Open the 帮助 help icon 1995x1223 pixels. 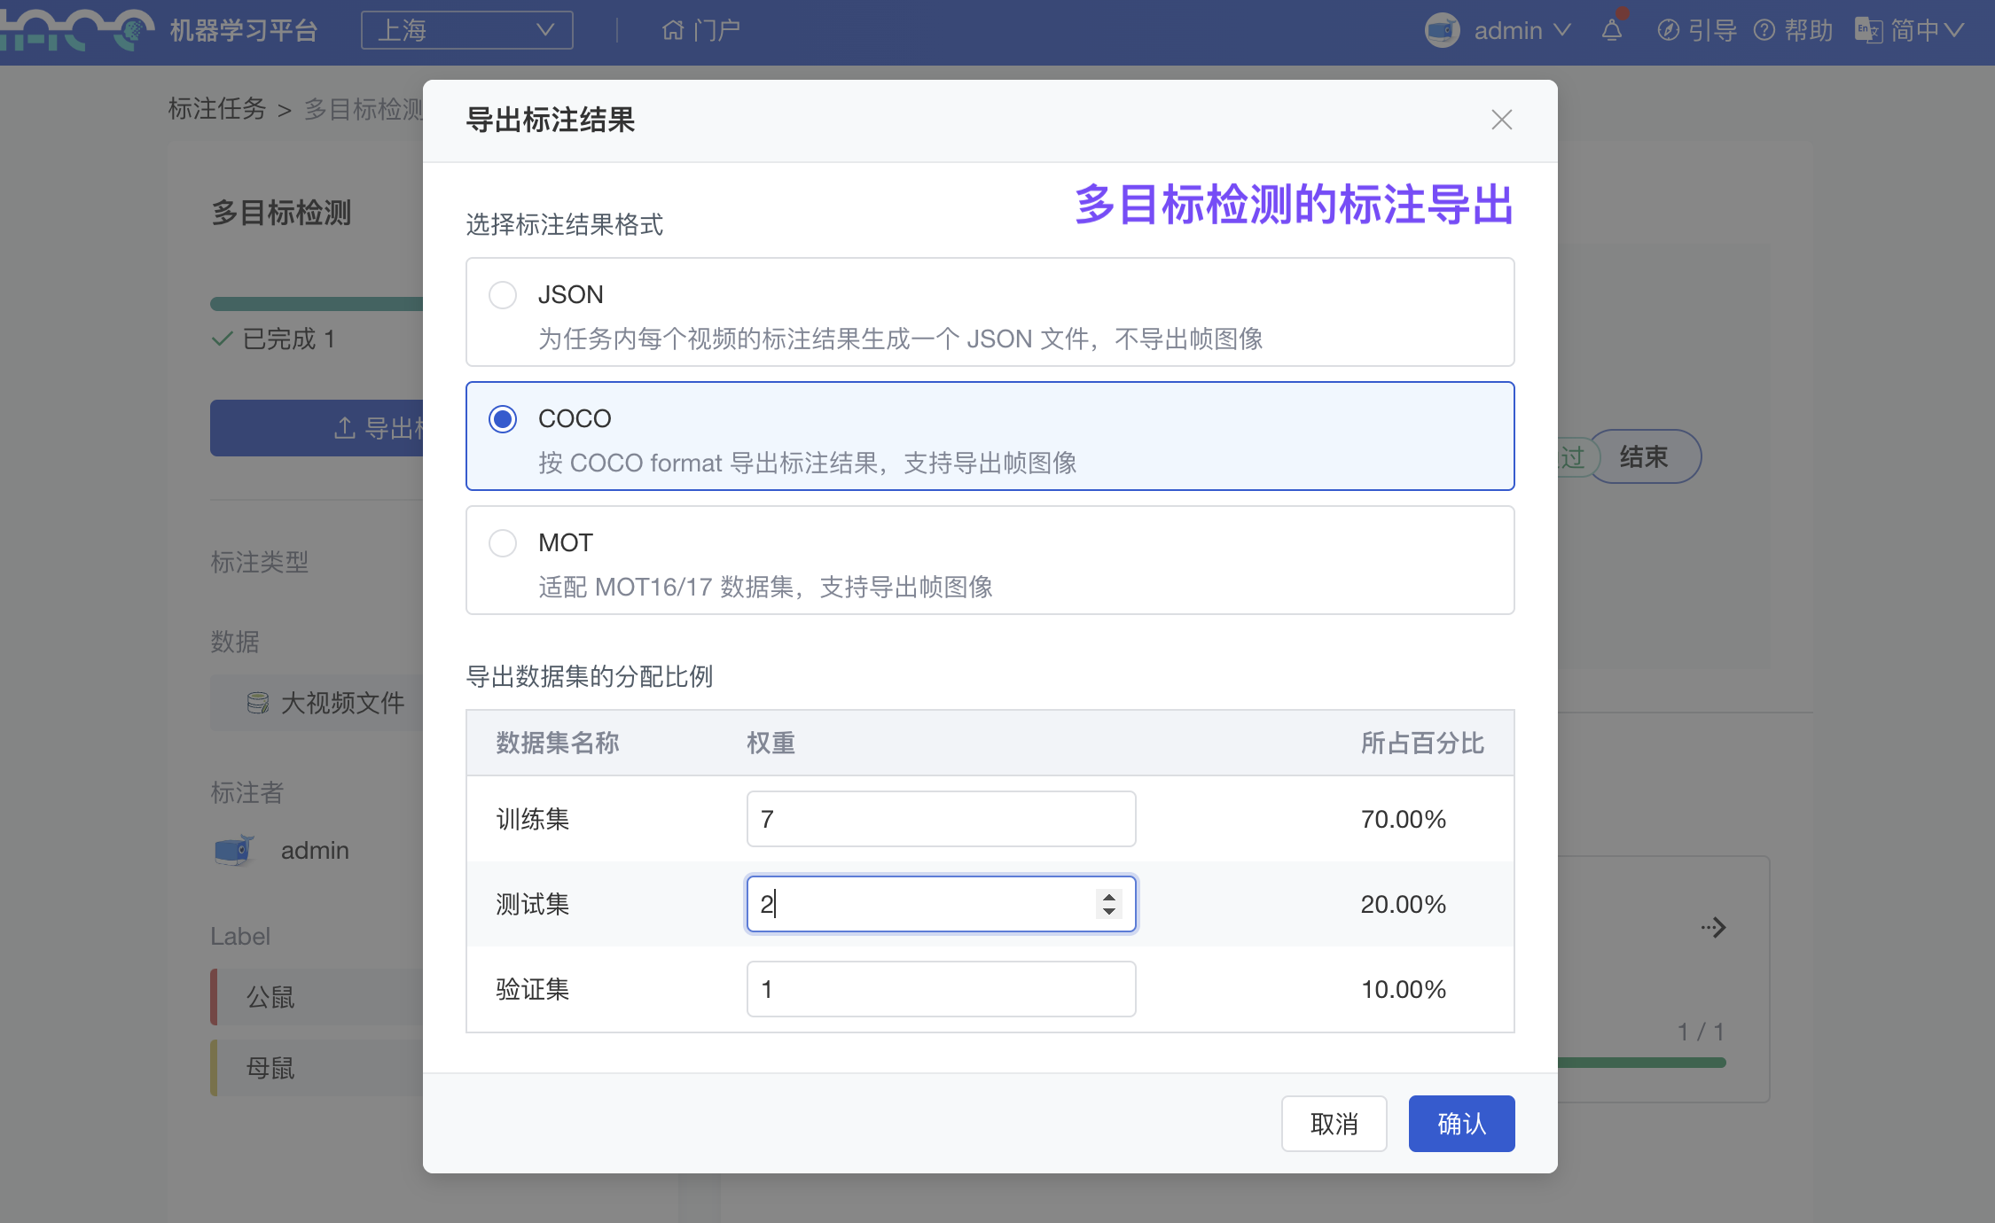point(1764,30)
